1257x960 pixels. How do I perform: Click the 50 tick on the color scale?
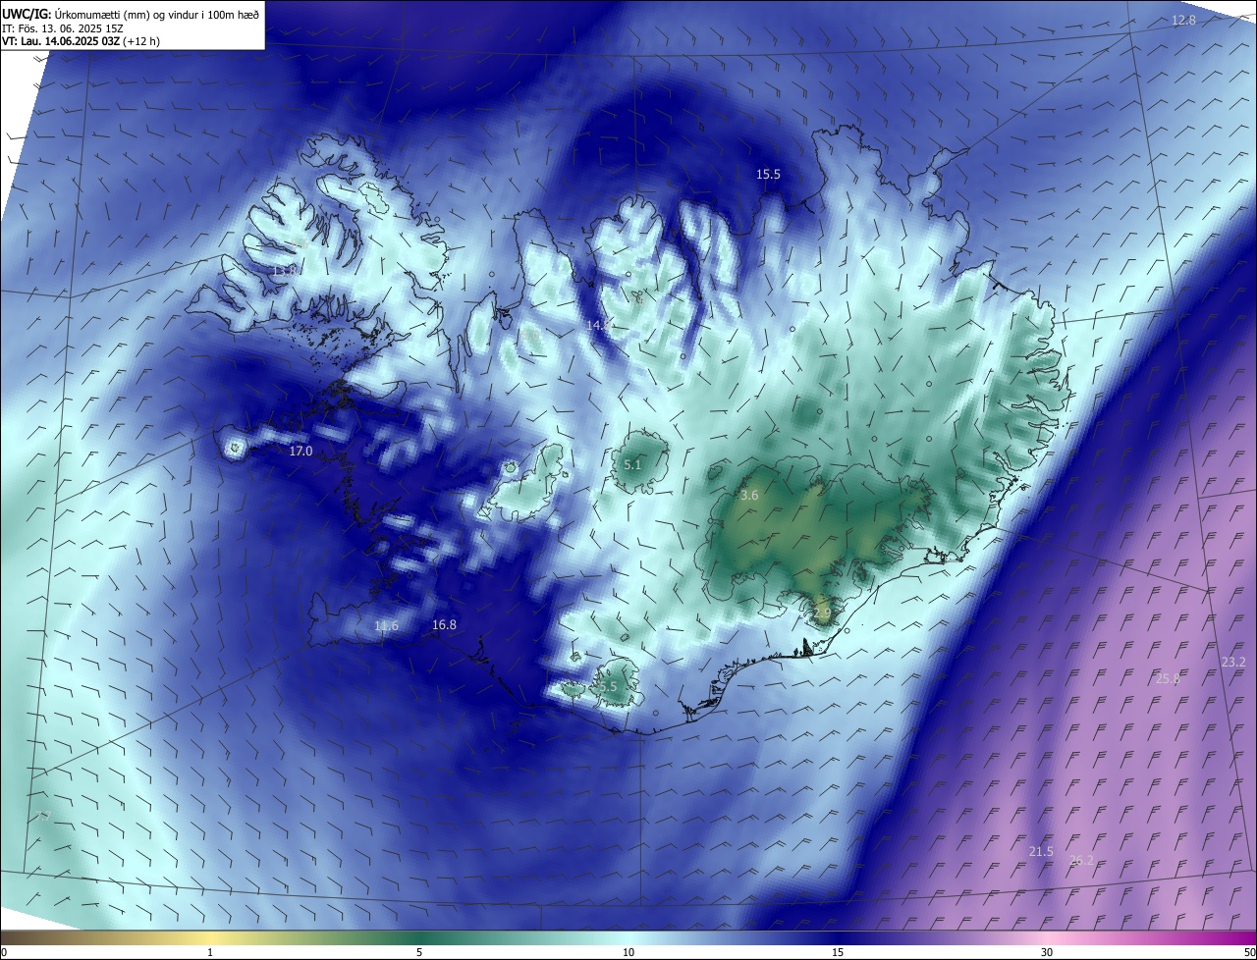click(x=1249, y=952)
